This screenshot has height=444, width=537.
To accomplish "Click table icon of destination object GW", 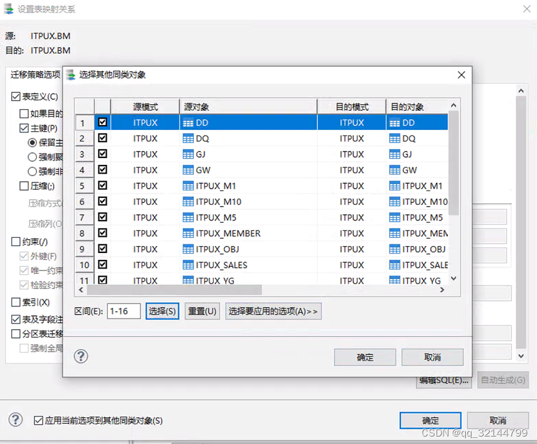I will (395, 170).
